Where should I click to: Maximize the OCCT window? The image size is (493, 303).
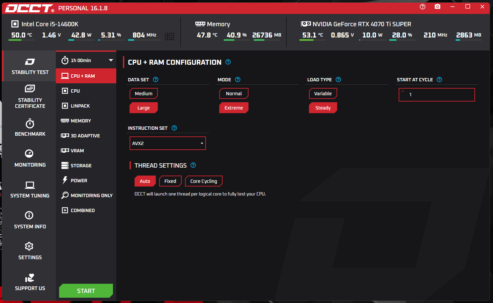[468, 7]
